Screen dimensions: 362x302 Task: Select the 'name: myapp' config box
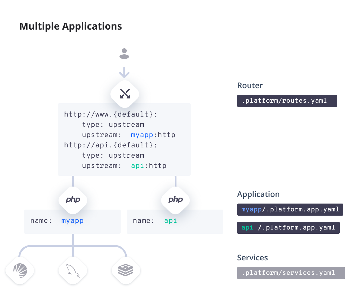[72, 222]
